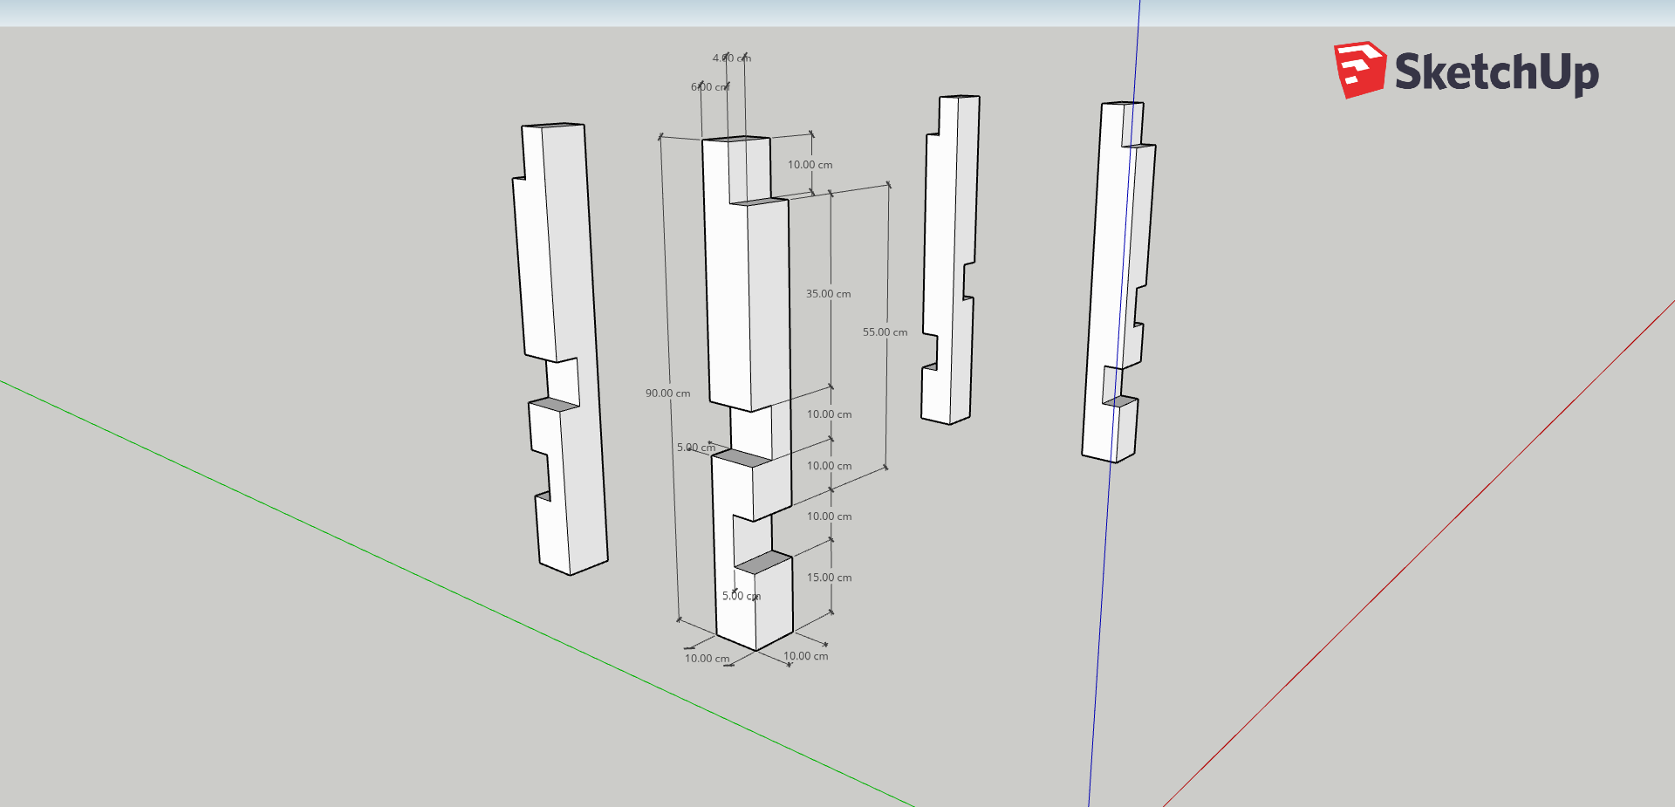Select the 4.00 cm dimension label

tap(731, 57)
